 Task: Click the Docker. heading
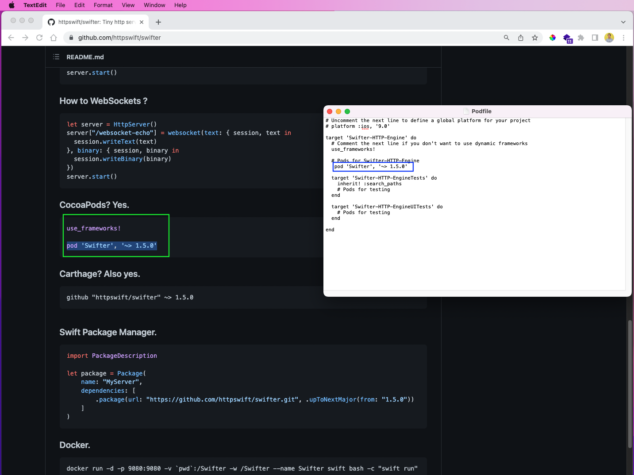75,445
